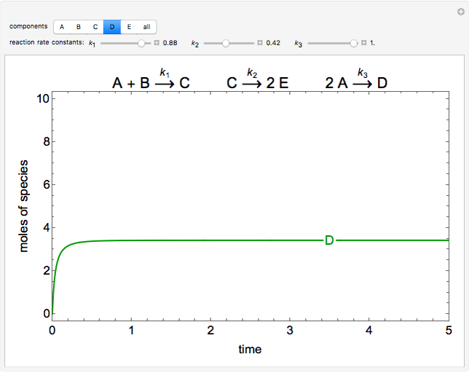Show all components
This screenshot has height=373, width=469.
click(x=146, y=27)
